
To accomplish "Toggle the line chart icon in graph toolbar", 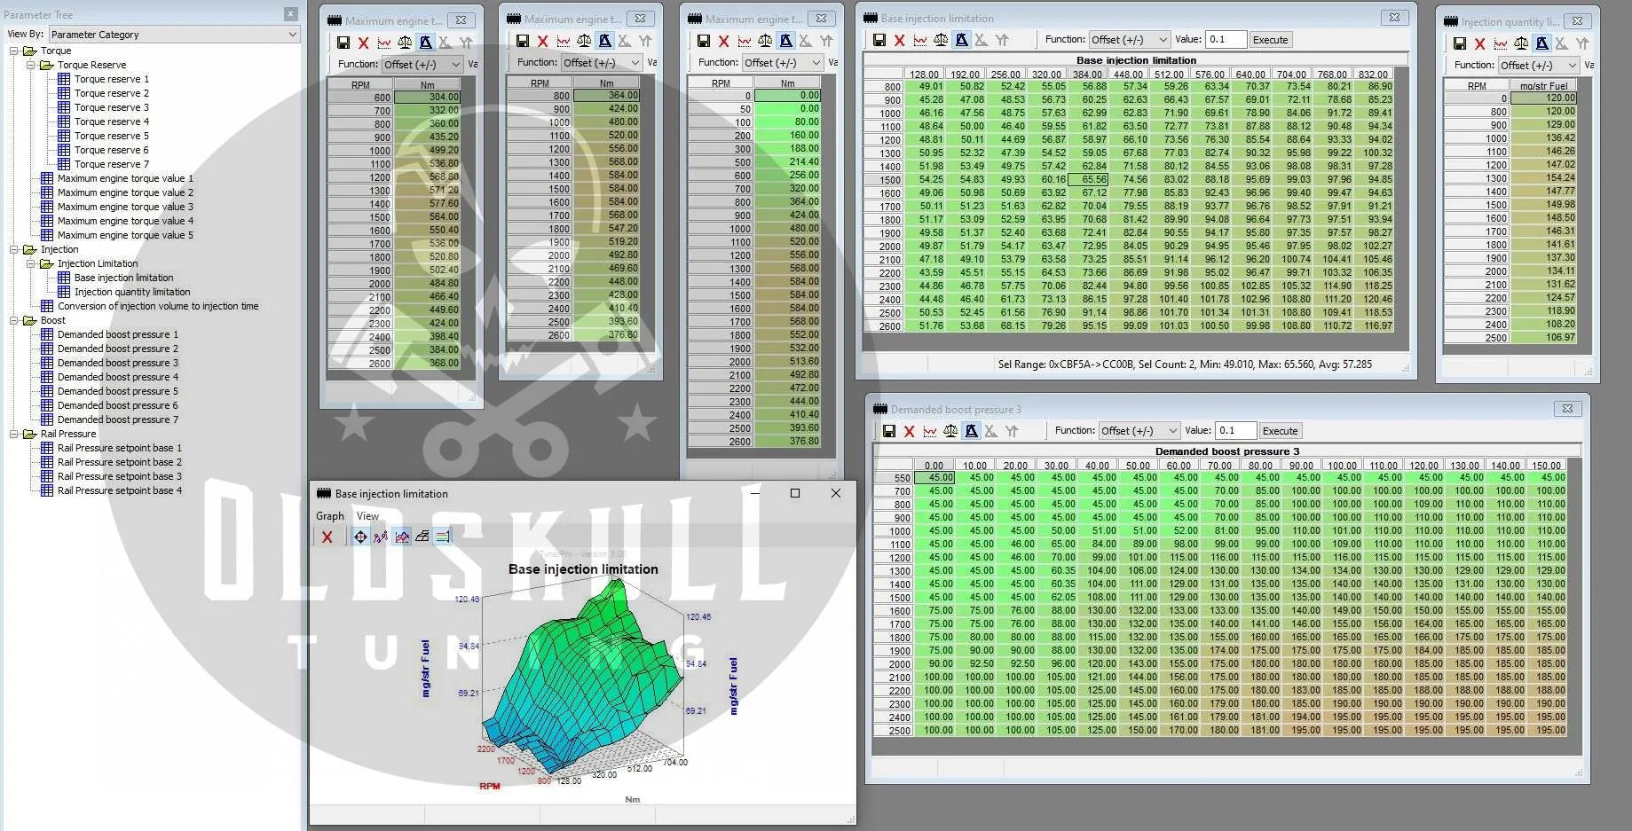I will point(402,537).
